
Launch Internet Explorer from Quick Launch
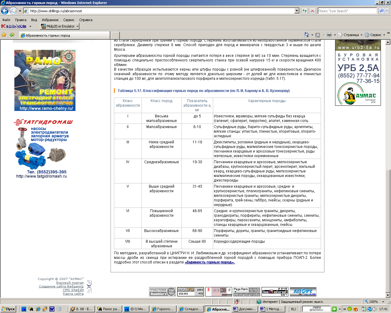pyautogui.click(x=38, y=309)
